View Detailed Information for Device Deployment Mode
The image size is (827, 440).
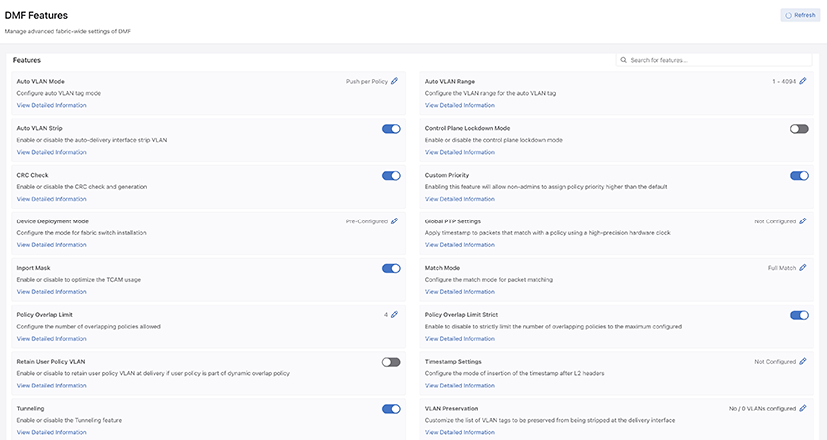point(51,245)
